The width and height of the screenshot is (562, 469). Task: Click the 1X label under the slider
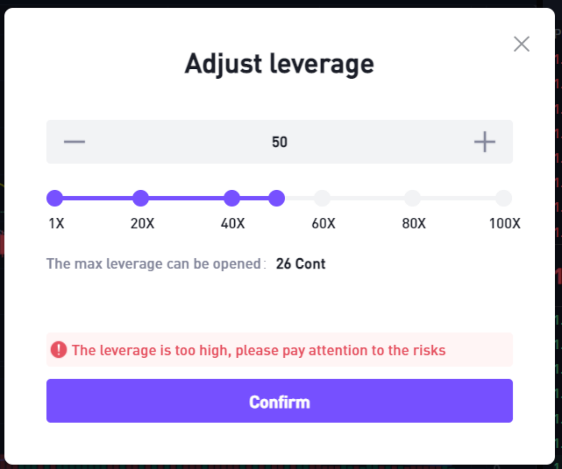56,223
